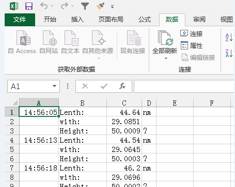The width and height of the screenshot is (235, 187).
Task: Select the 数据 ribbon tab
Action: pos(172,20)
